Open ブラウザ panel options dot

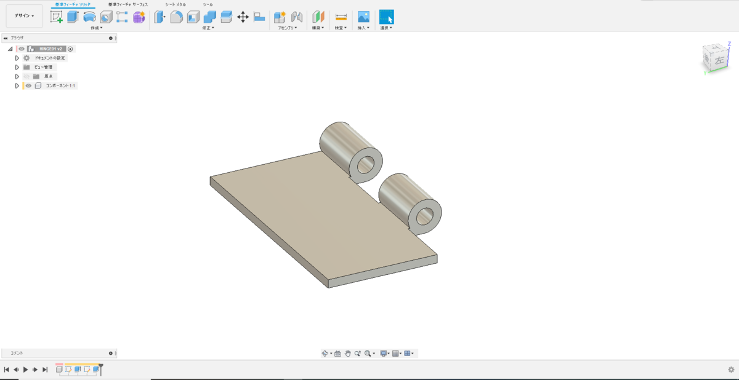pos(111,38)
